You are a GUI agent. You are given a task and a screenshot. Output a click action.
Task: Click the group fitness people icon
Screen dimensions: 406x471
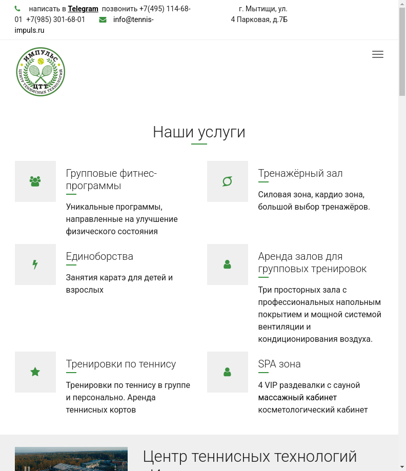pos(35,181)
